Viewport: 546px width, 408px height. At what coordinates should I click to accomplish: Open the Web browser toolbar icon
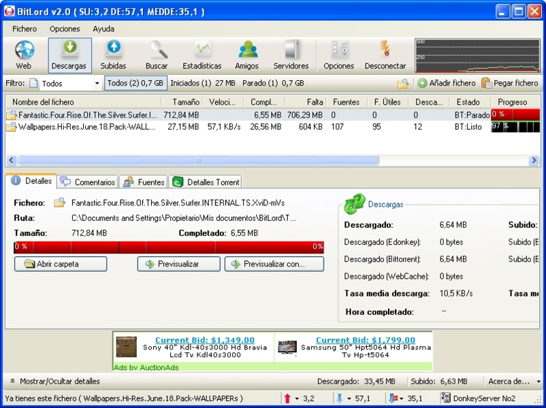click(24, 55)
